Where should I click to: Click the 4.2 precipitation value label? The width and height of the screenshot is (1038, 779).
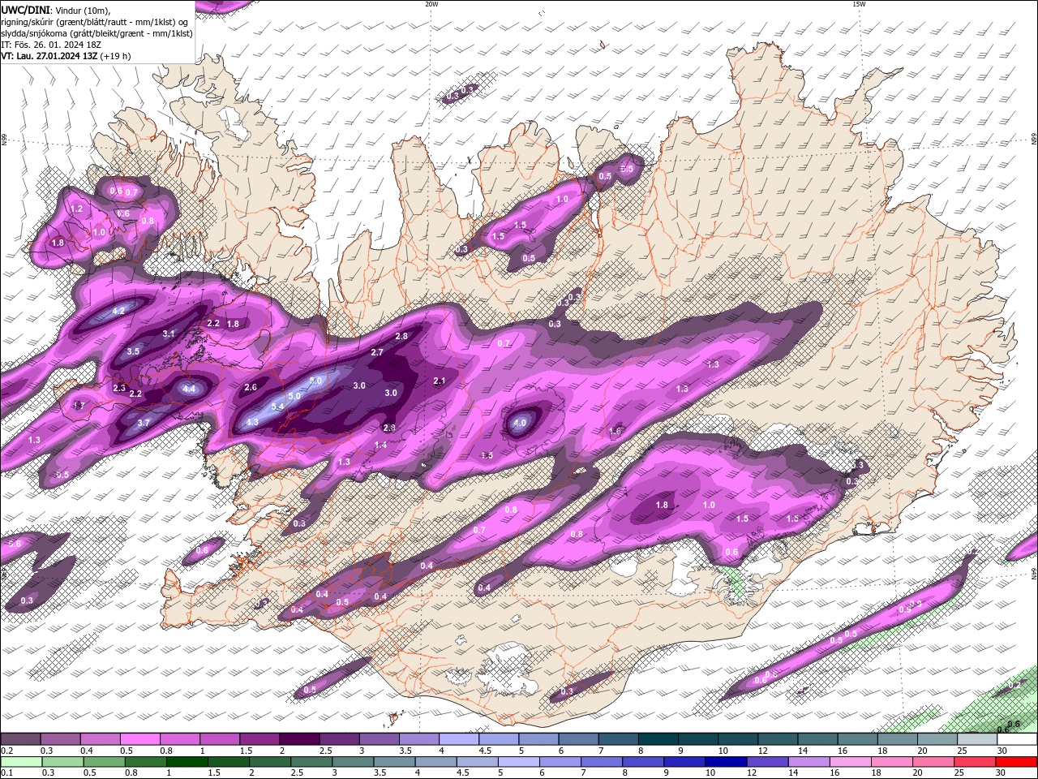click(x=118, y=311)
